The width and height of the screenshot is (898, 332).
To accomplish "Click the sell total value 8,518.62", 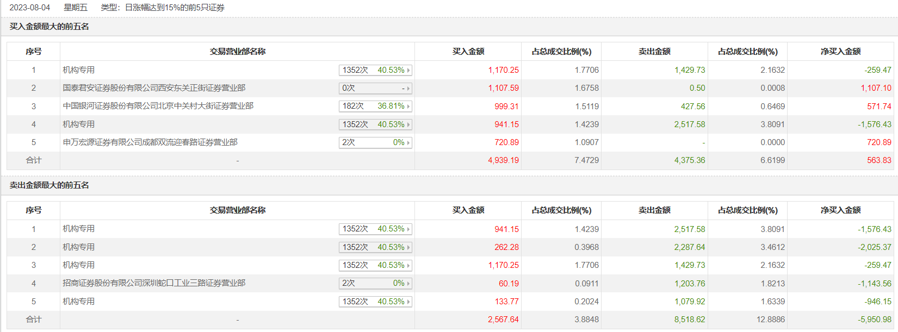I will click(x=690, y=320).
